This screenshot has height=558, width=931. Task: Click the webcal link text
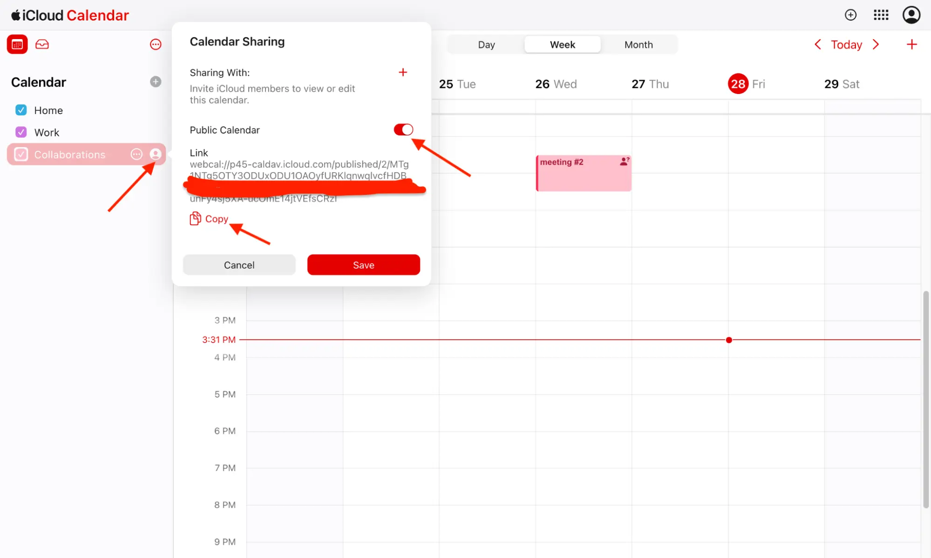(299, 181)
